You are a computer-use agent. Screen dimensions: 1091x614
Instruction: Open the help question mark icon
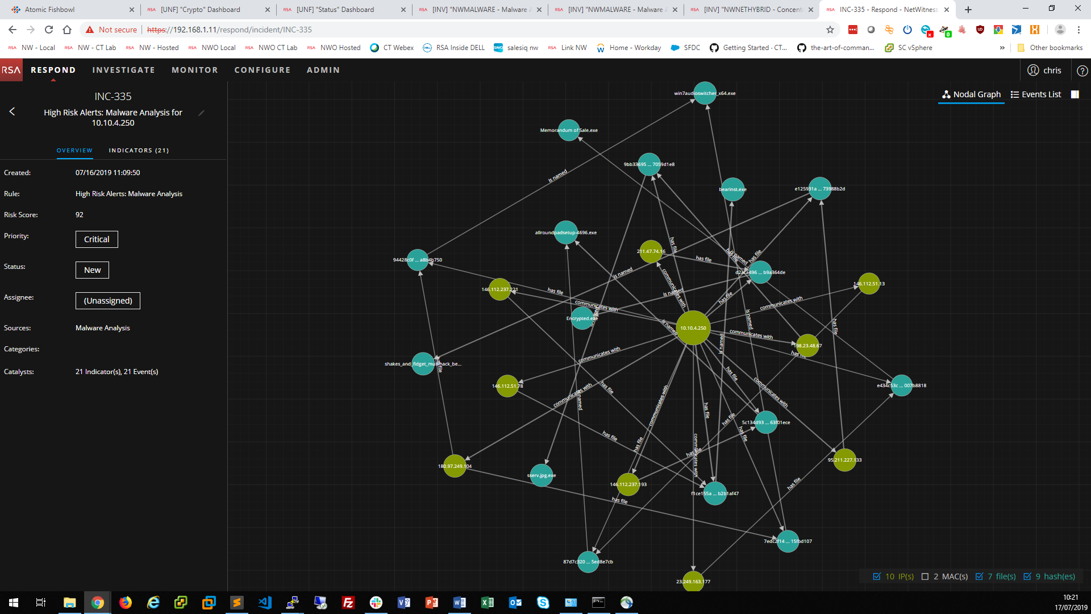pos(1082,70)
